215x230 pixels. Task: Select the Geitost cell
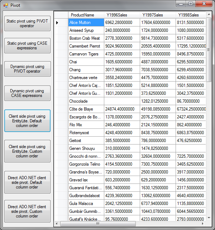pos(86,141)
